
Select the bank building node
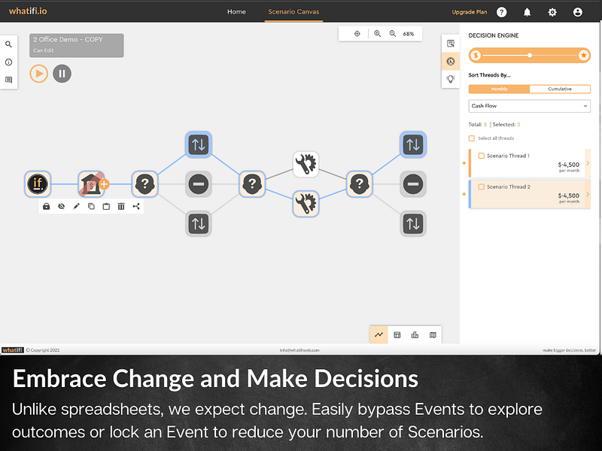(91, 184)
